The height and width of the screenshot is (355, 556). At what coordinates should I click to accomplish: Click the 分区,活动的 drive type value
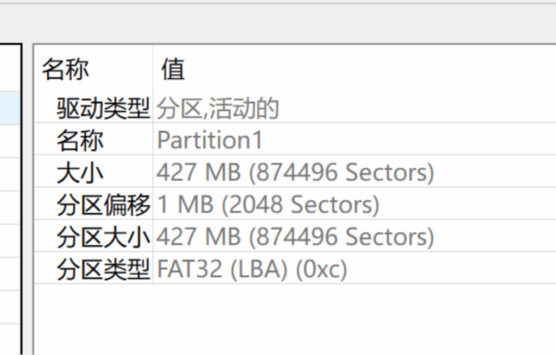[x=217, y=108]
